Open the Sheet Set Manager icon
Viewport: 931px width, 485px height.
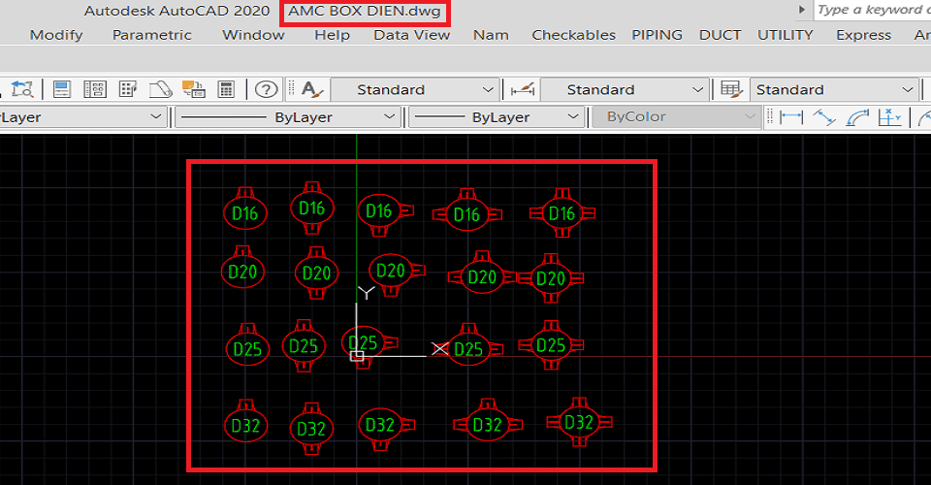coord(160,89)
